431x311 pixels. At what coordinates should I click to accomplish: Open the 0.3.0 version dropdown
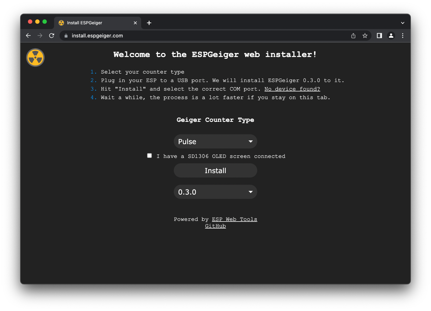coord(215,192)
